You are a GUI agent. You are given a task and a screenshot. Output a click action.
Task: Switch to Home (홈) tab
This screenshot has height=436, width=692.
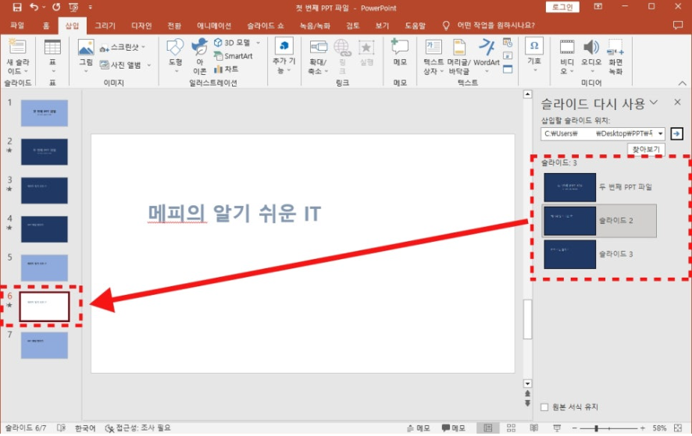pos(46,25)
